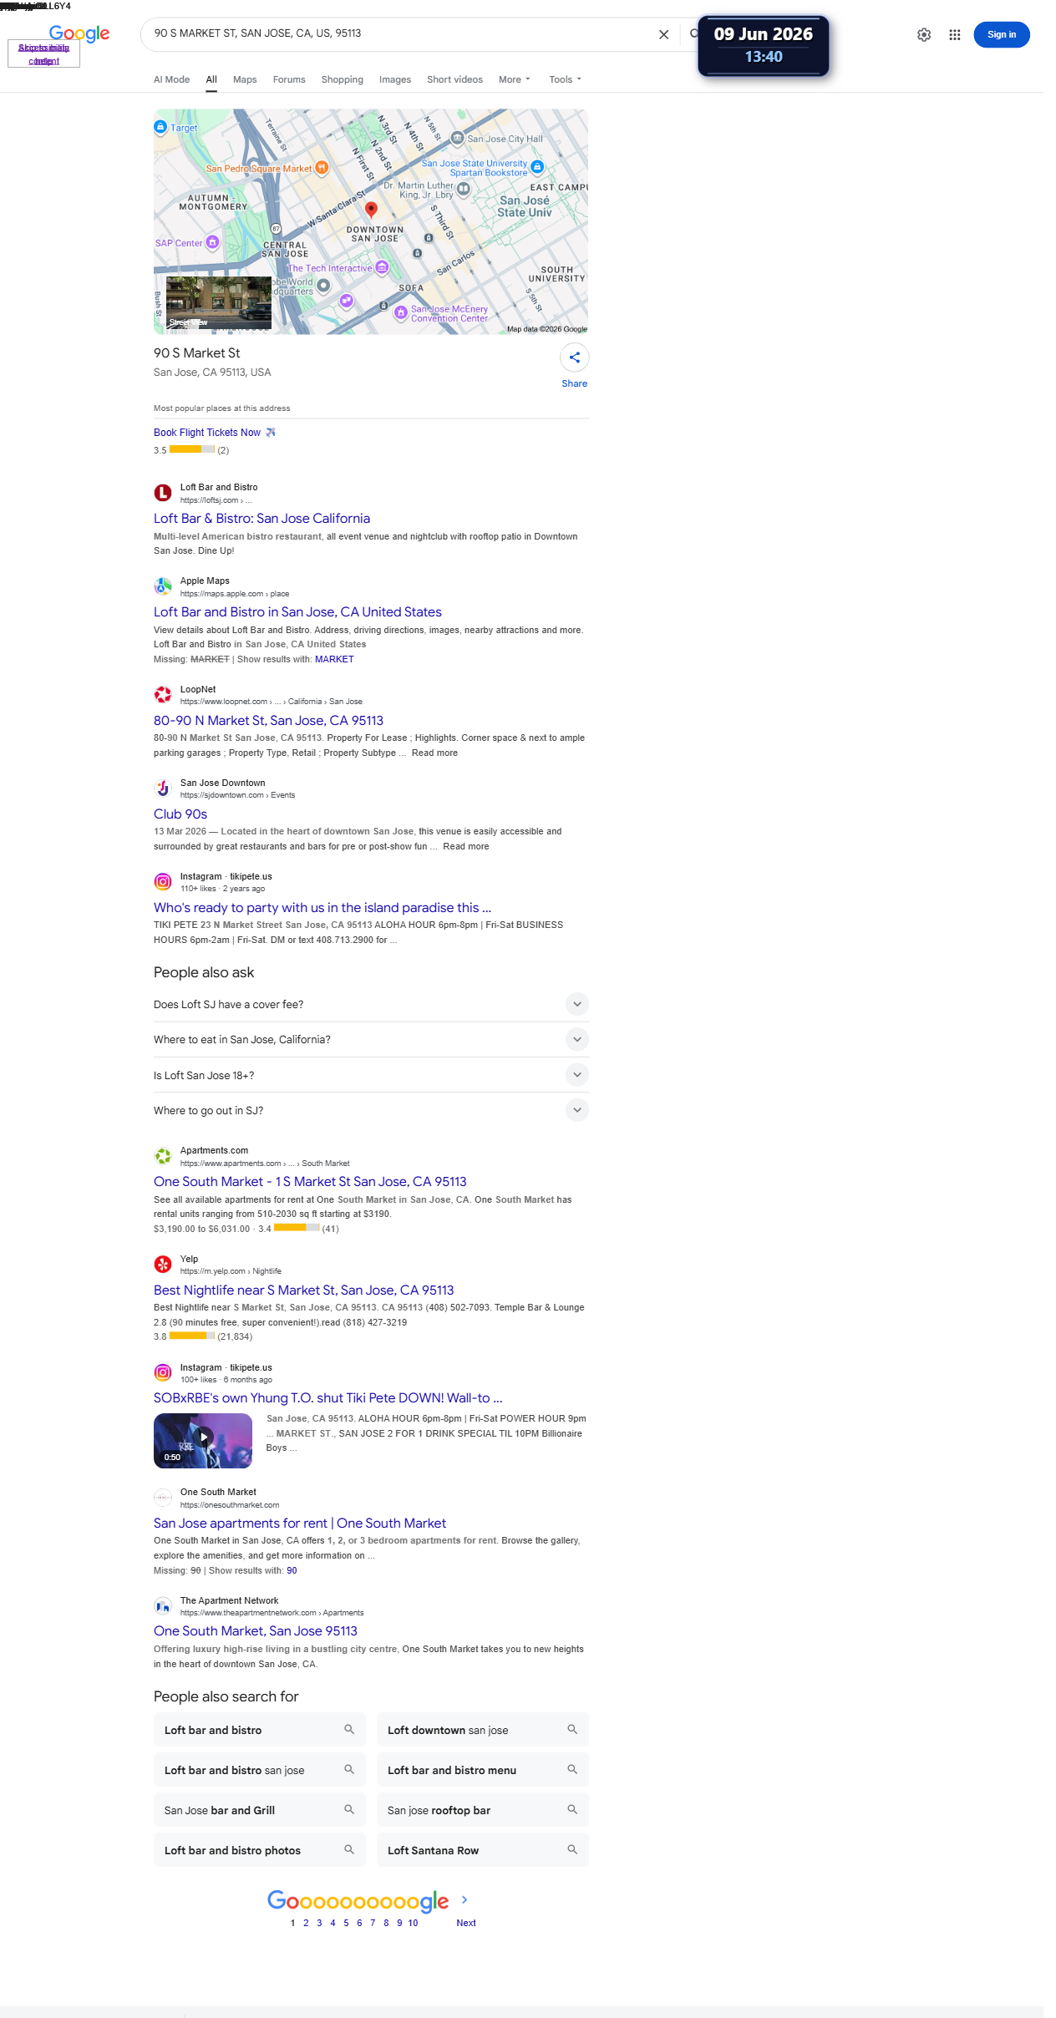Screen dimensions: 1056x2018
Task: Click the San Jose City Hall map marker
Action: click(457, 138)
